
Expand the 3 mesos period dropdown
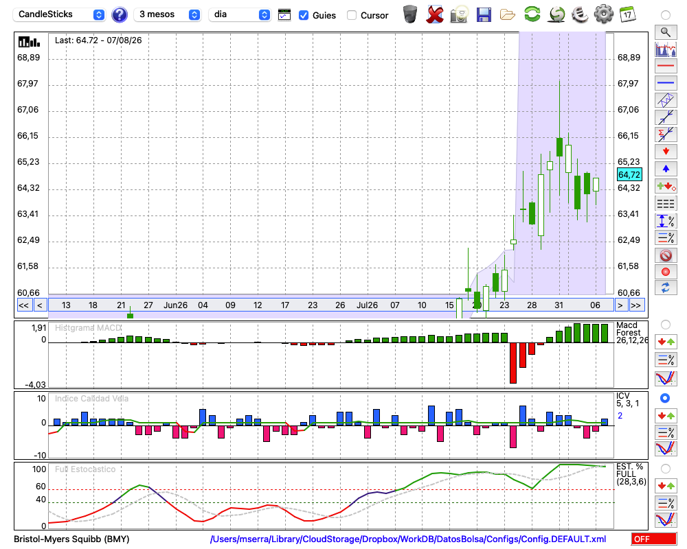(x=167, y=14)
